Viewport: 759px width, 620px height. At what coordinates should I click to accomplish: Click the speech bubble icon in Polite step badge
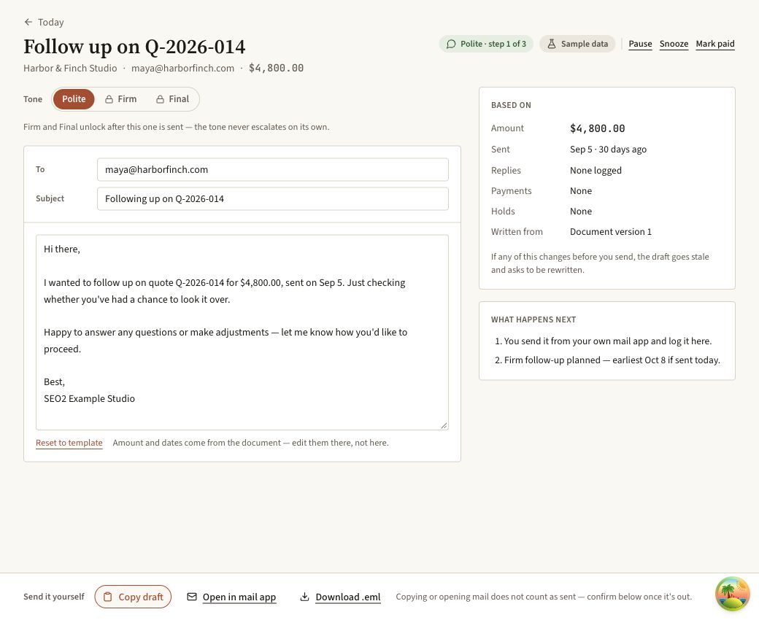[x=451, y=44]
